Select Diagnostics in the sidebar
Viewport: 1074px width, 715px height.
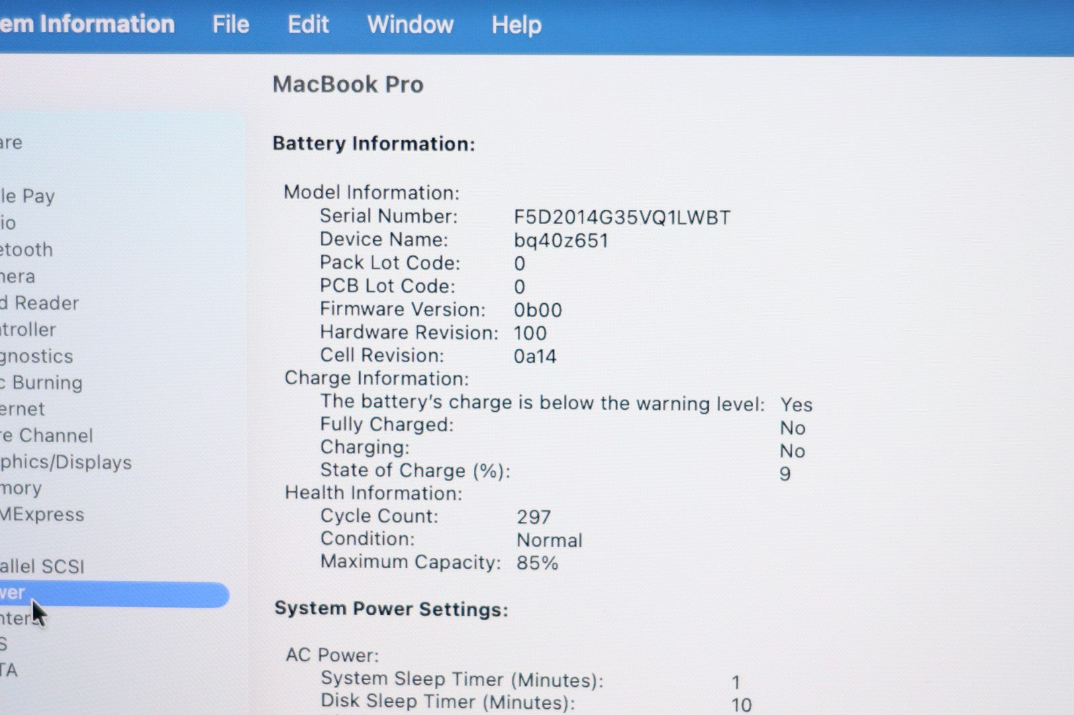(x=37, y=356)
